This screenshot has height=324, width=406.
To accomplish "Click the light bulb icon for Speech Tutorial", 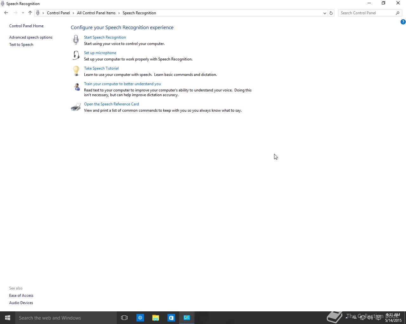I will click(76, 71).
